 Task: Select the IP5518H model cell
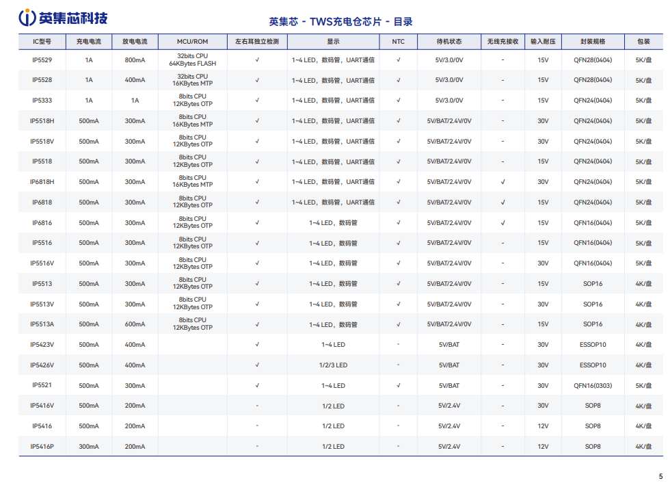42,121
